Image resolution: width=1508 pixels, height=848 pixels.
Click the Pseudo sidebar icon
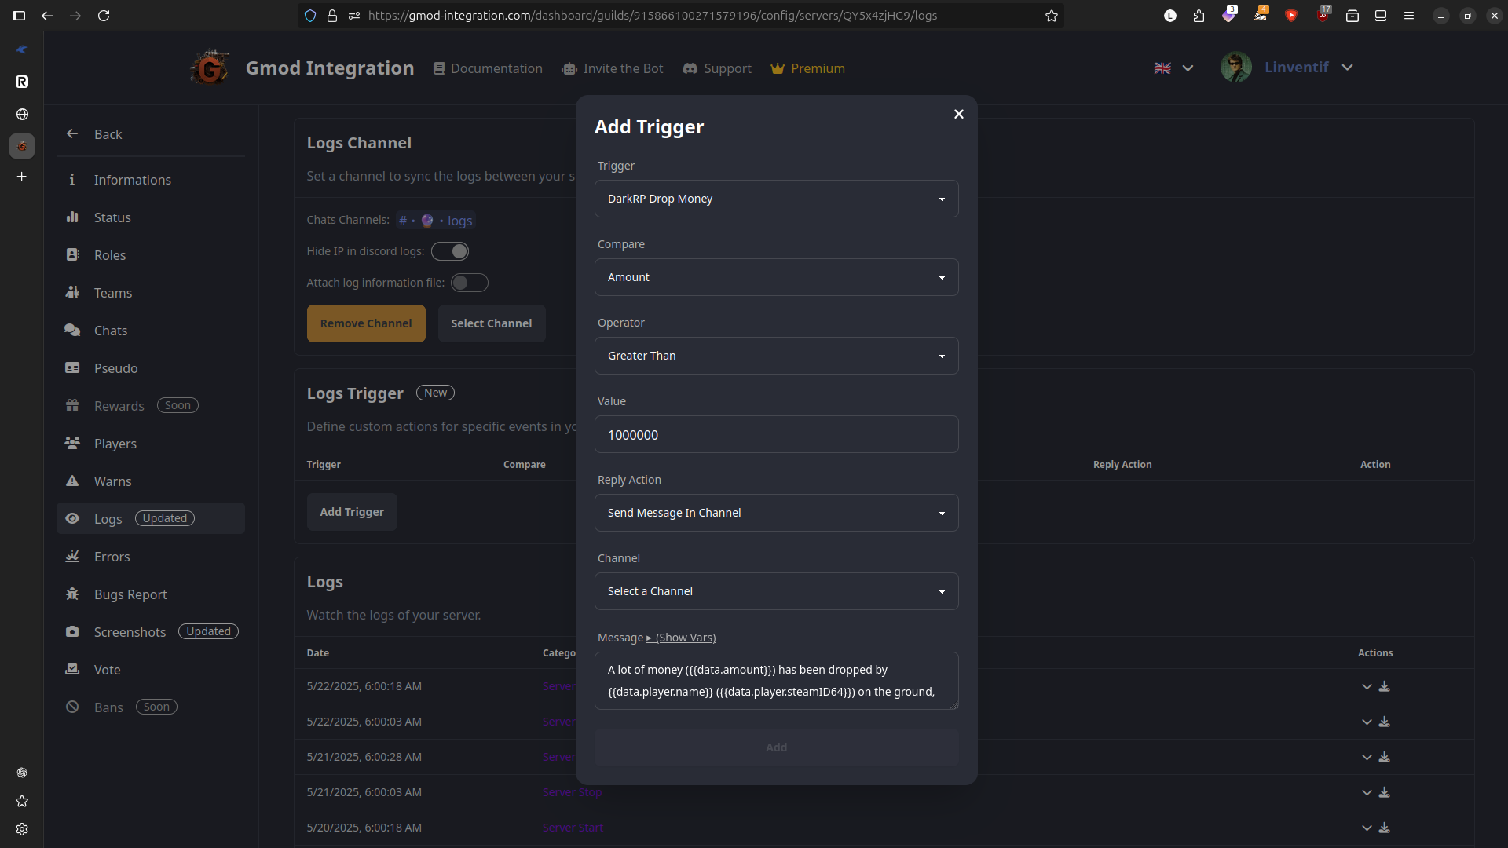(x=72, y=367)
